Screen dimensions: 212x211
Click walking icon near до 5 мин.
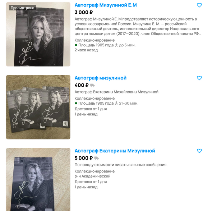(116, 45)
